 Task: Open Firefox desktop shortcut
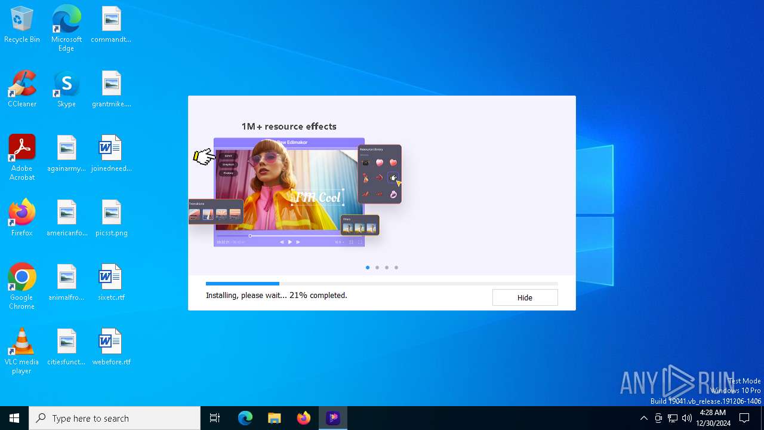(x=22, y=219)
